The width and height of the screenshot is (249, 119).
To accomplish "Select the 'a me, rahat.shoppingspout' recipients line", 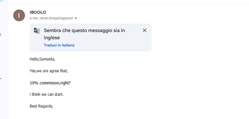I will click(51, 18).
